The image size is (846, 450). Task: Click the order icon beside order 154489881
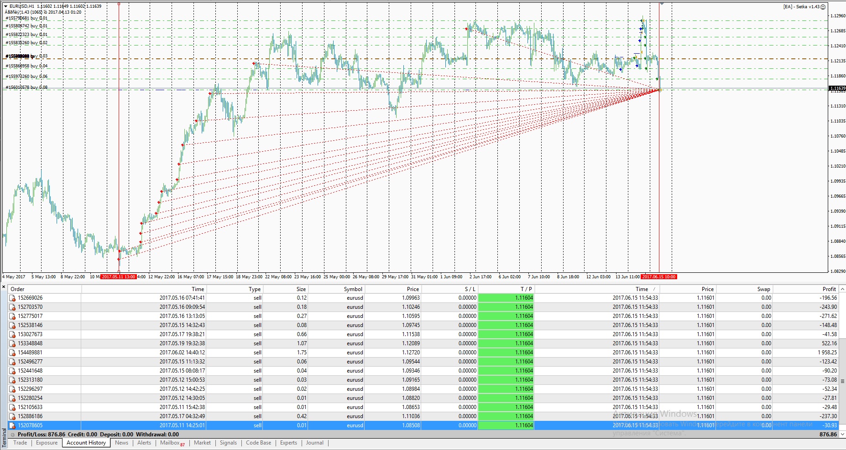click(13, 353)
